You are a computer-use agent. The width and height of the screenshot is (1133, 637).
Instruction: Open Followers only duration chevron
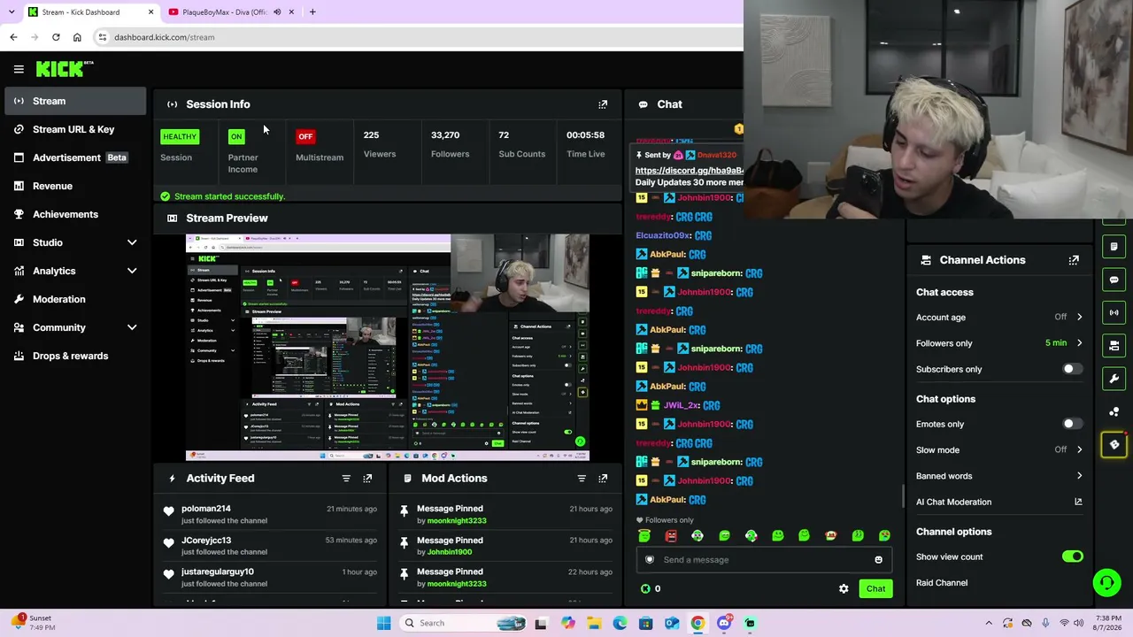point(1079,343)
